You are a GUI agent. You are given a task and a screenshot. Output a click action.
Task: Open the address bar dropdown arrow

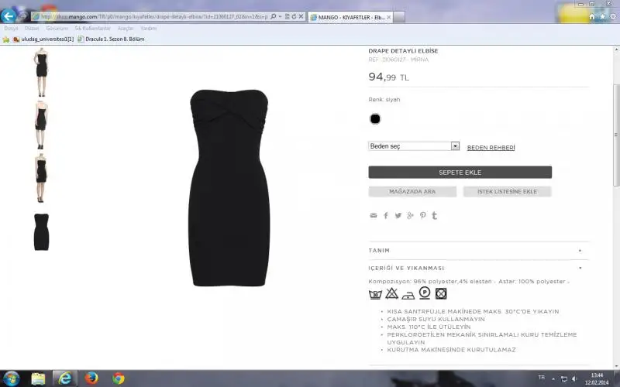(281, 16)
